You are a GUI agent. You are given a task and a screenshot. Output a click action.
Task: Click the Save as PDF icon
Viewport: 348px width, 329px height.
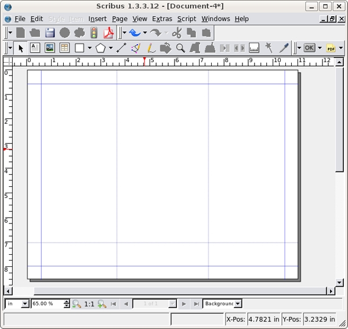coord(108,33)
